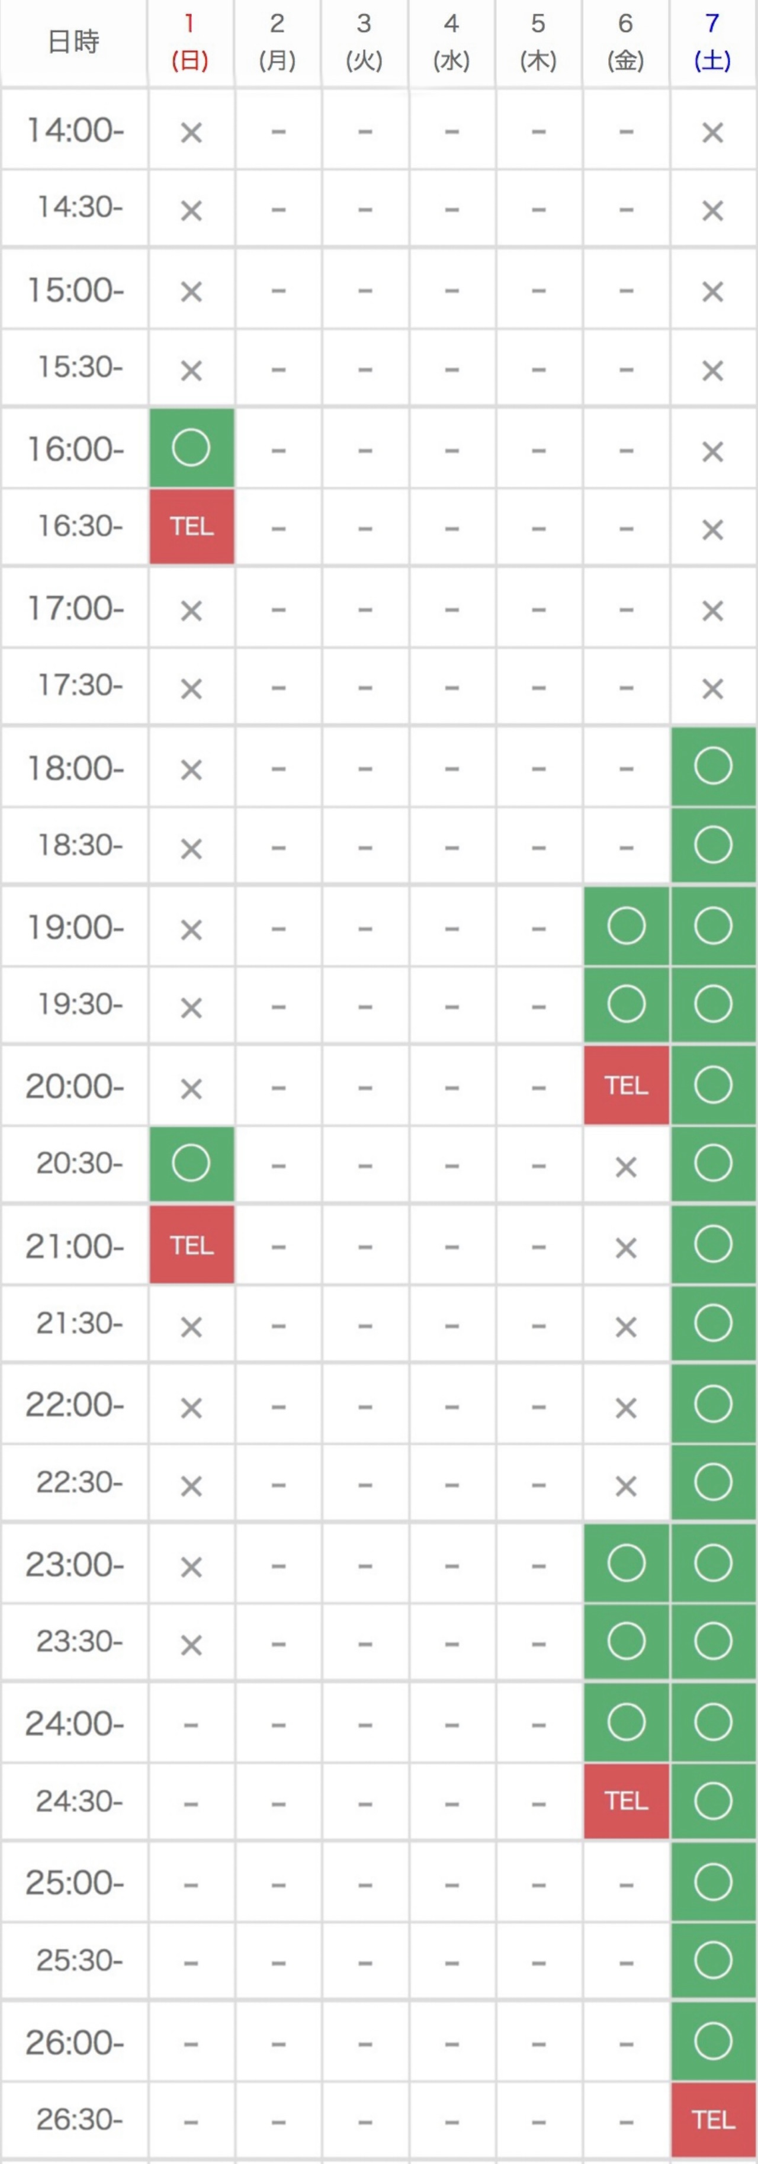The height and width of the screenshot is (2164, 758).
Task: Choose Friday 19:00 open circle slot
Action: [626, 927]
